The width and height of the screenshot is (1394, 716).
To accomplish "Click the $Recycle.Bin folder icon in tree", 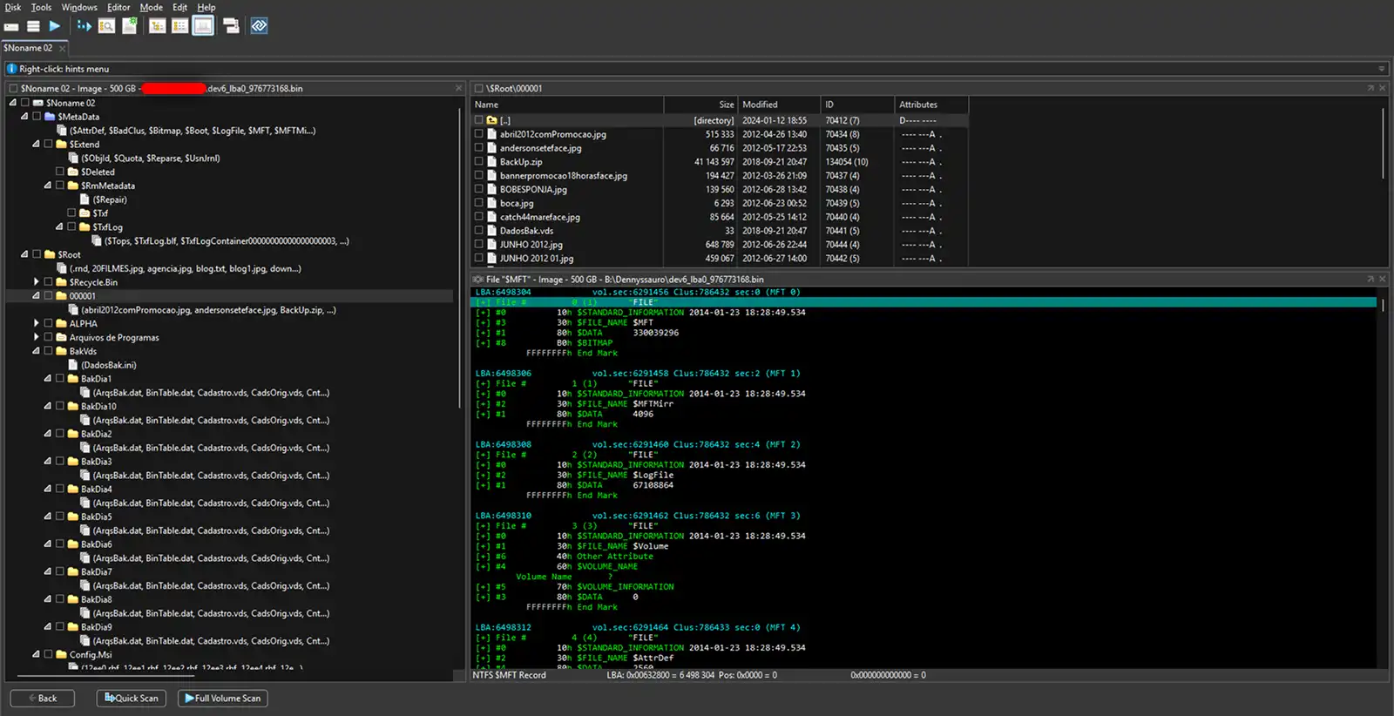I will coord(61,282).
